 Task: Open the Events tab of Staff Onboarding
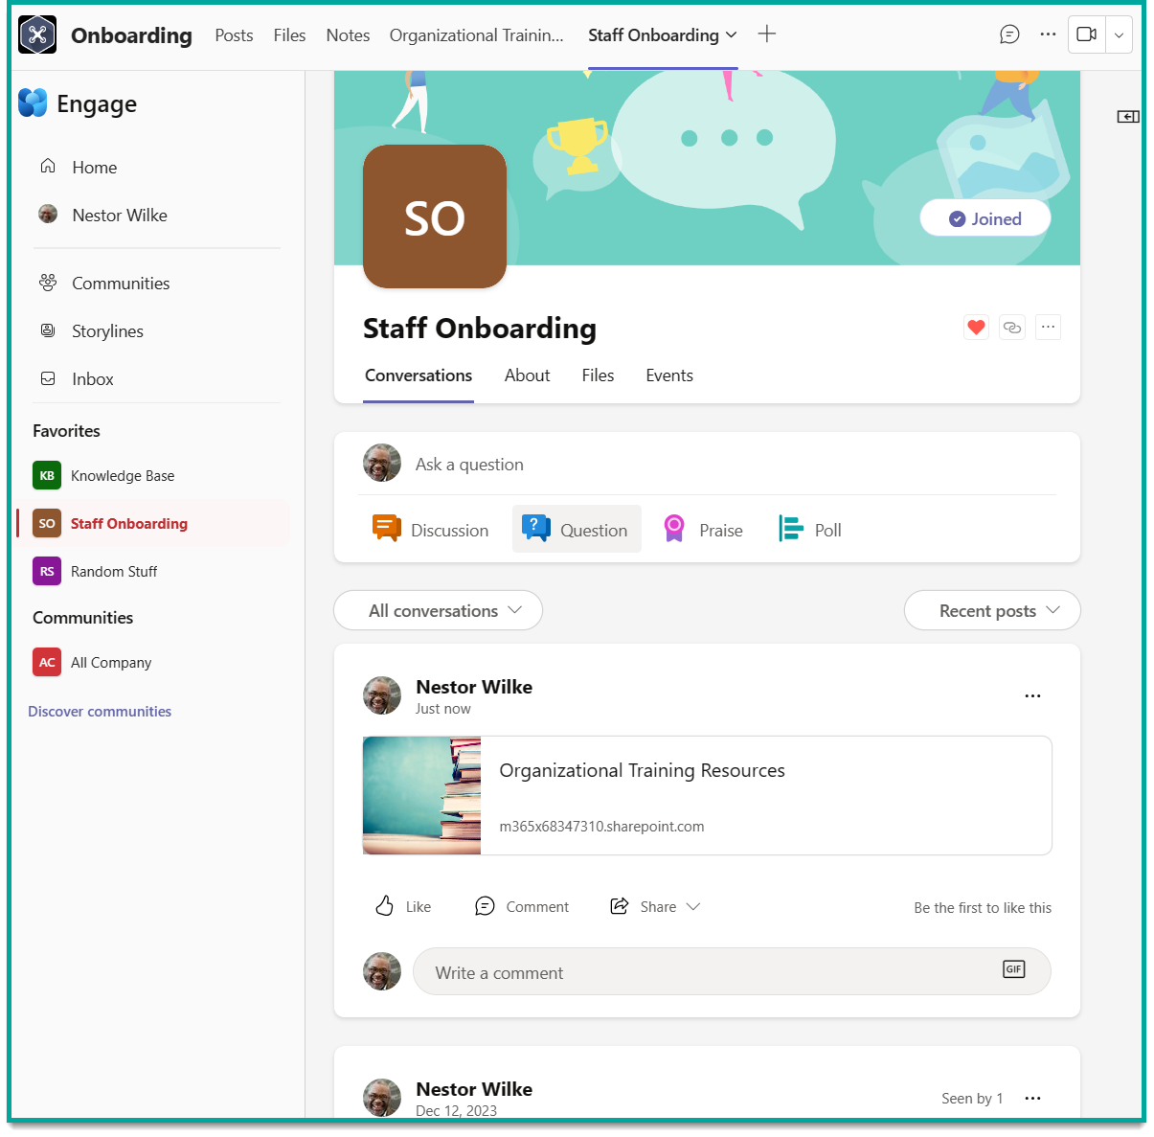pos(668,375)
